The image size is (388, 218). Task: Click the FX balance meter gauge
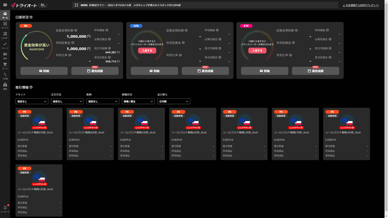pyautogui.click(x=36, y=46)
